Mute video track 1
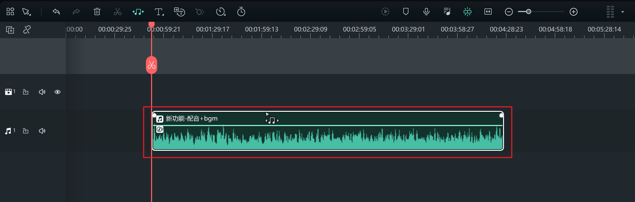The height and width of the screenshot is (202, 635). [42, 92]
